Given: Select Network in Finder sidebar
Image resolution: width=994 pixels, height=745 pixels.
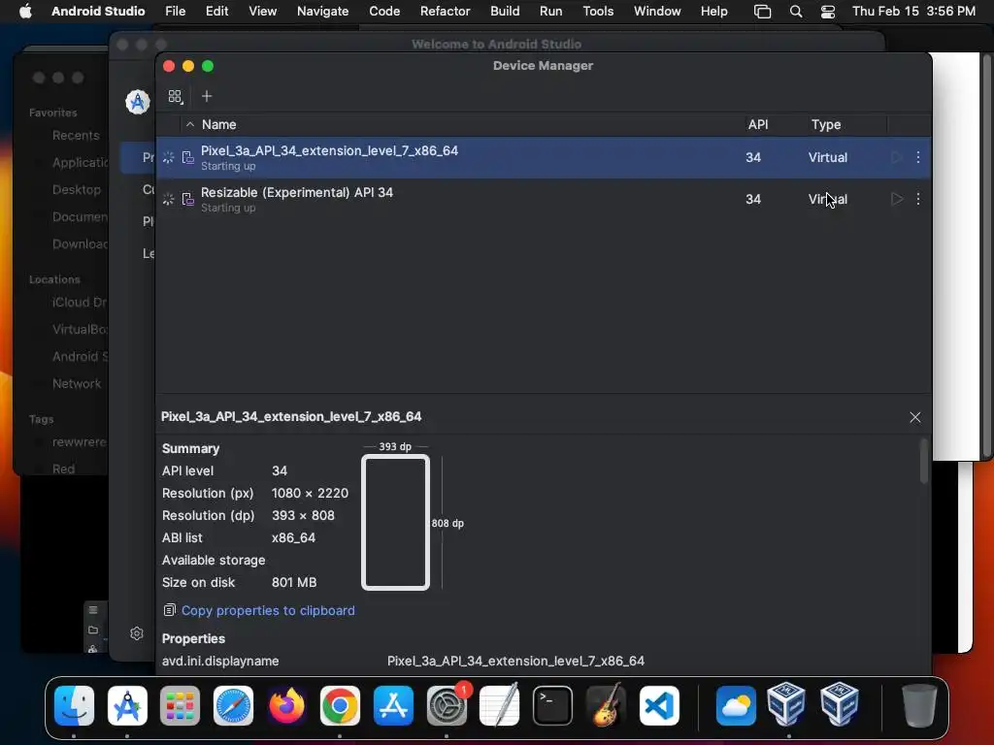Looking at the screenshot, I should 77,383.
